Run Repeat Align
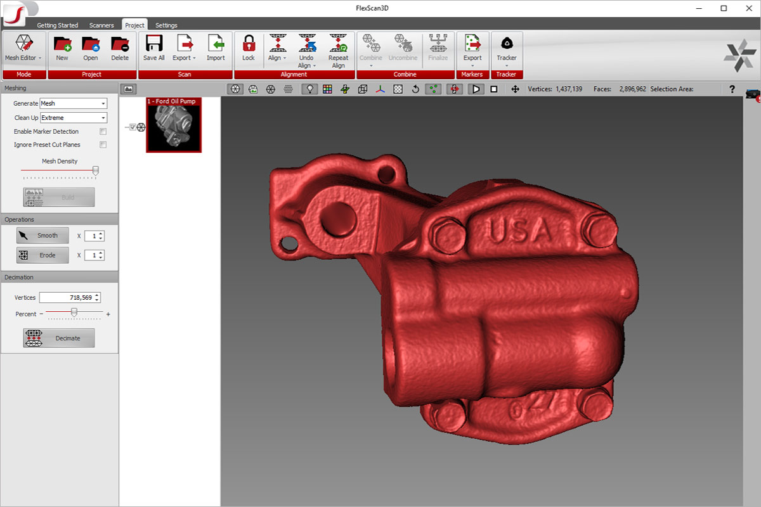The height and width of the screenshot is (507, 761). (x=338, y=52)
